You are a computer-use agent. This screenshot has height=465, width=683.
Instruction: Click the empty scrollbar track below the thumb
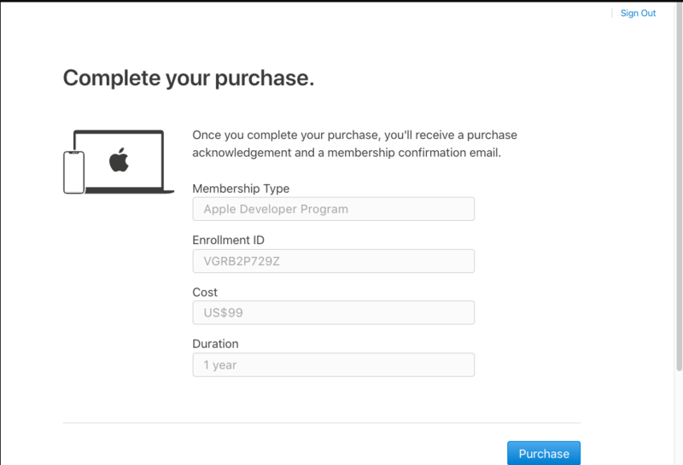click(679, 418)
